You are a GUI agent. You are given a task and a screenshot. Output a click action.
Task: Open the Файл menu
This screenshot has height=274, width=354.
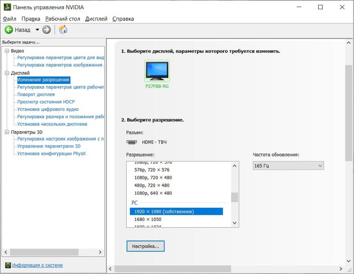(9, 19)
